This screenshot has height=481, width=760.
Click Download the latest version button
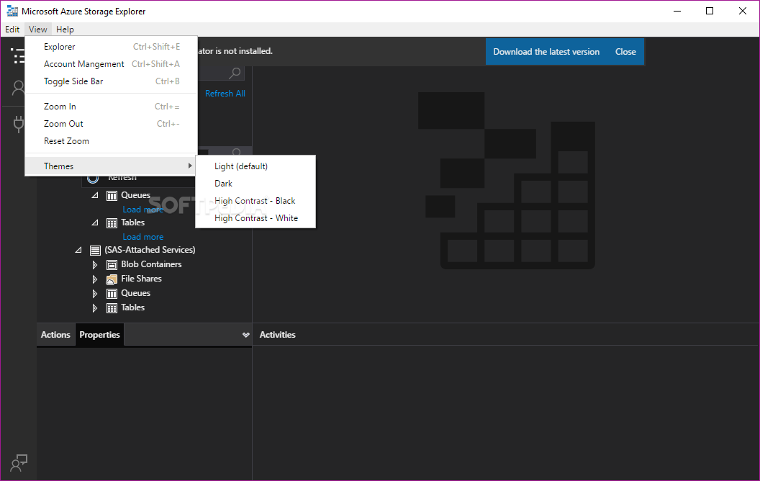point(546,52)
